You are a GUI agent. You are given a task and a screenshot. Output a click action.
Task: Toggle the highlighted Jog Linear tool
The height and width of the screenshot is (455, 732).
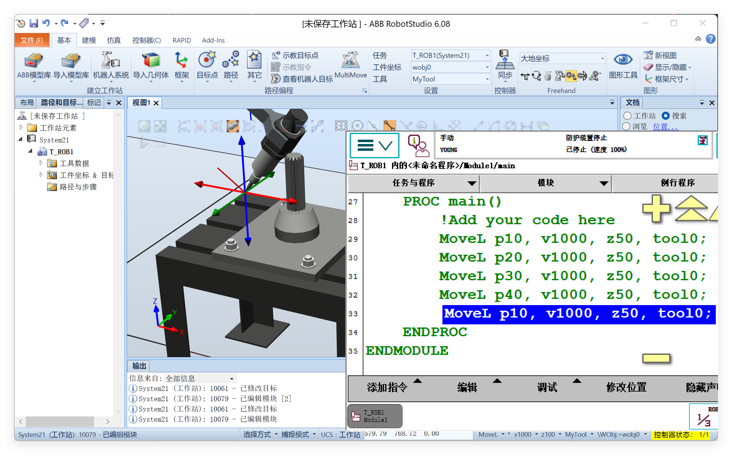571,76
